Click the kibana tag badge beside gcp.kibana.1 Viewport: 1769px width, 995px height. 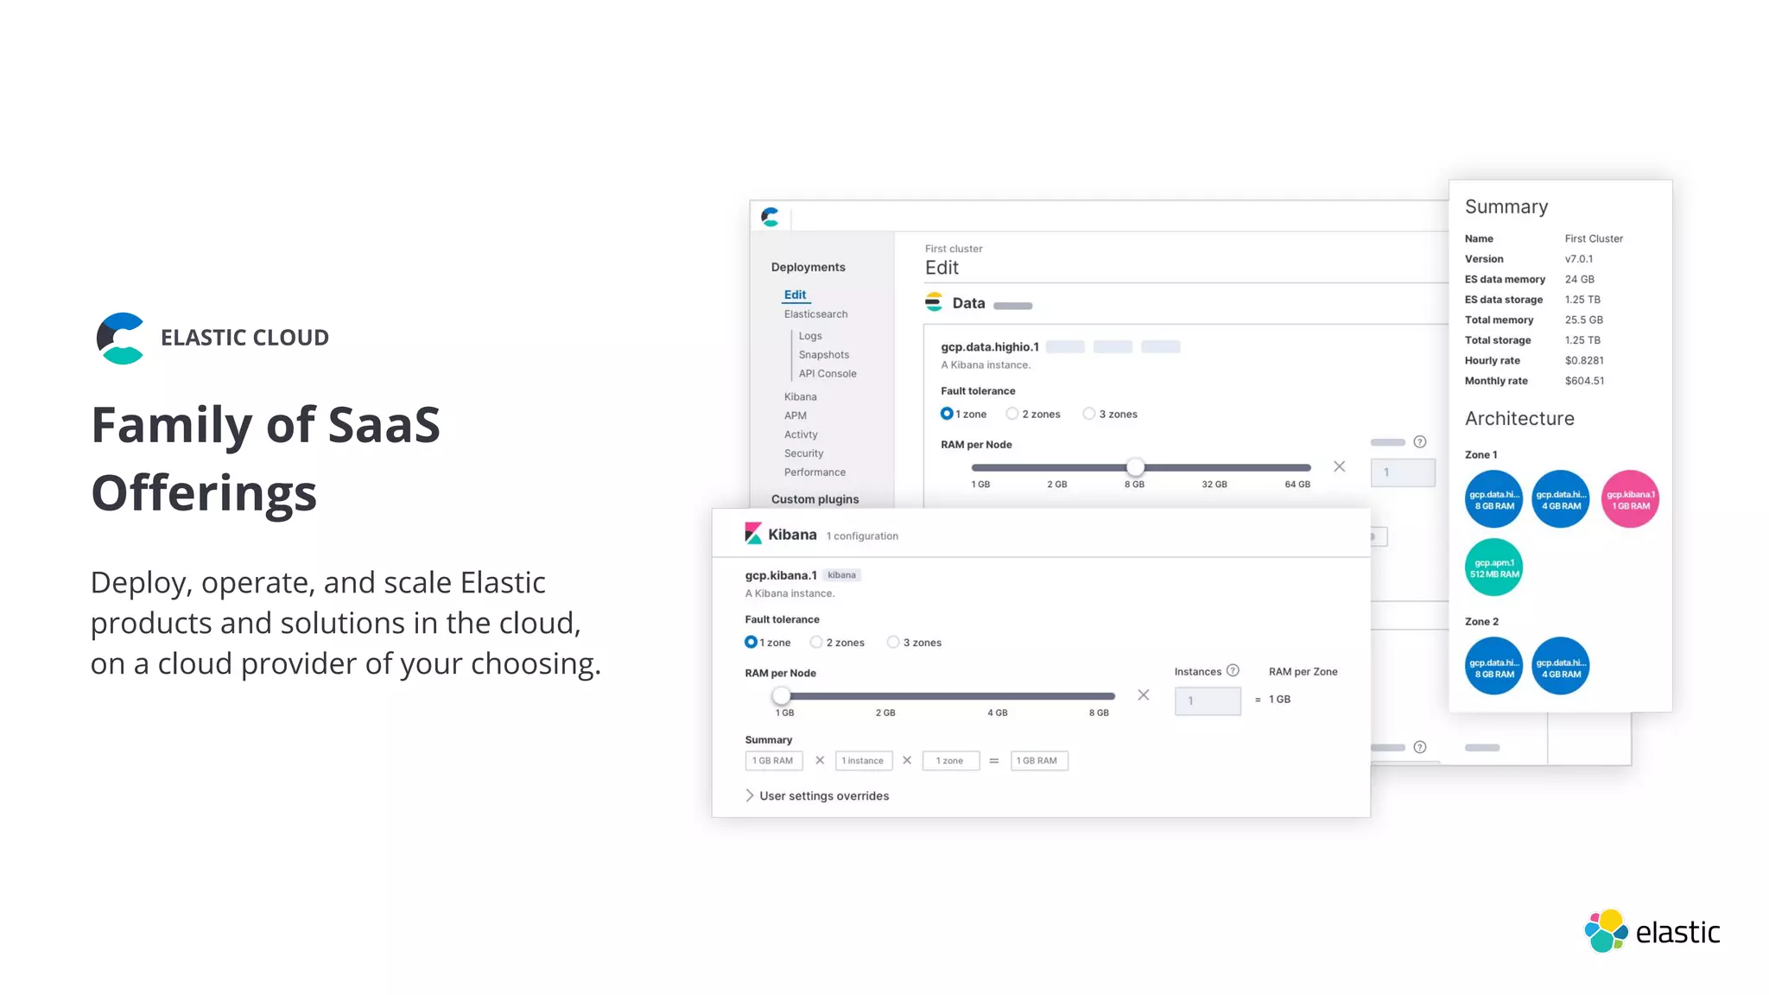tap(841, 575)
